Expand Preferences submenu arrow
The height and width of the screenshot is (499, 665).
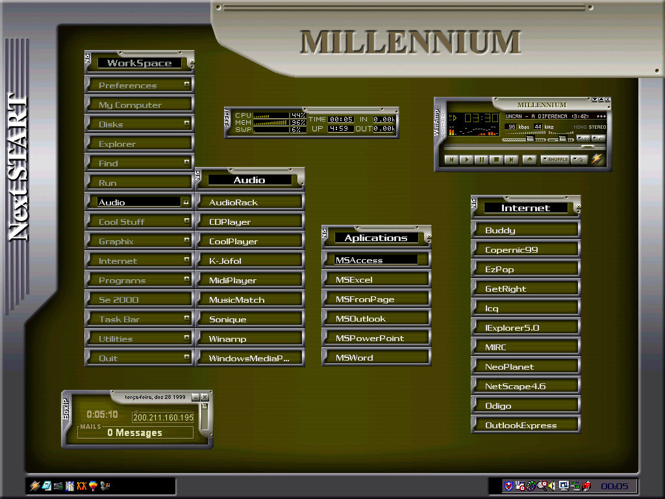click(186, 84)
